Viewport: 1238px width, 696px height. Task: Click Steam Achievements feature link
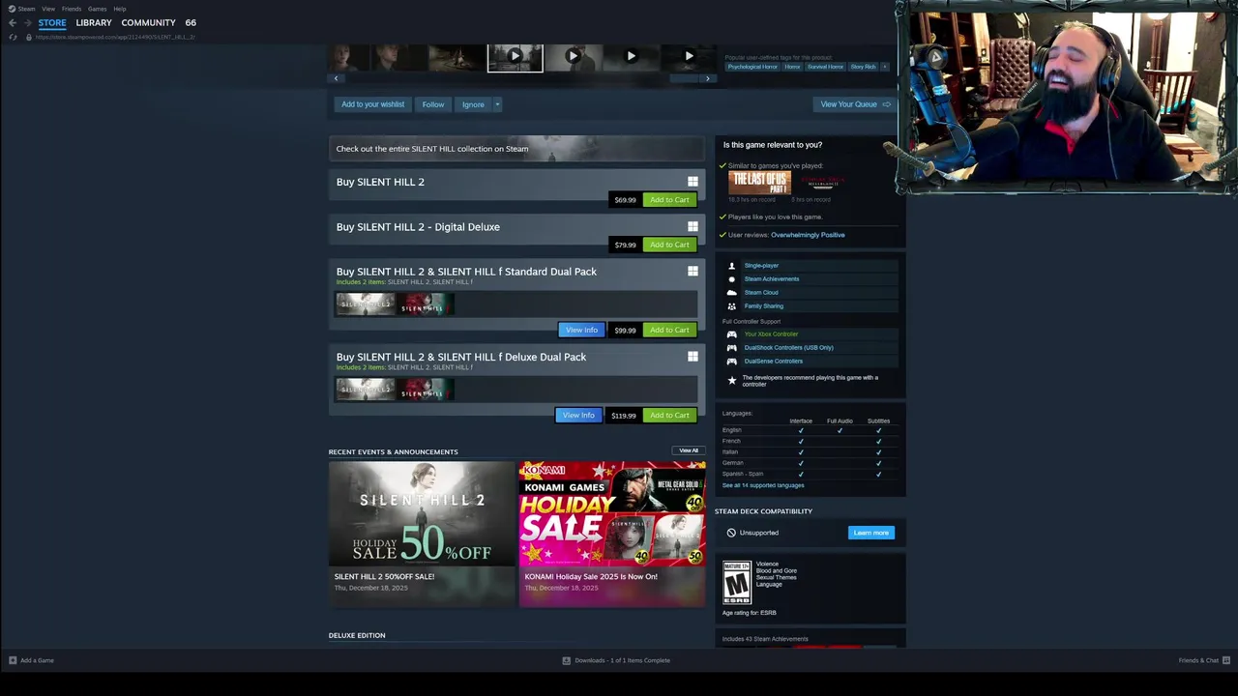click(x=772, y=279)
